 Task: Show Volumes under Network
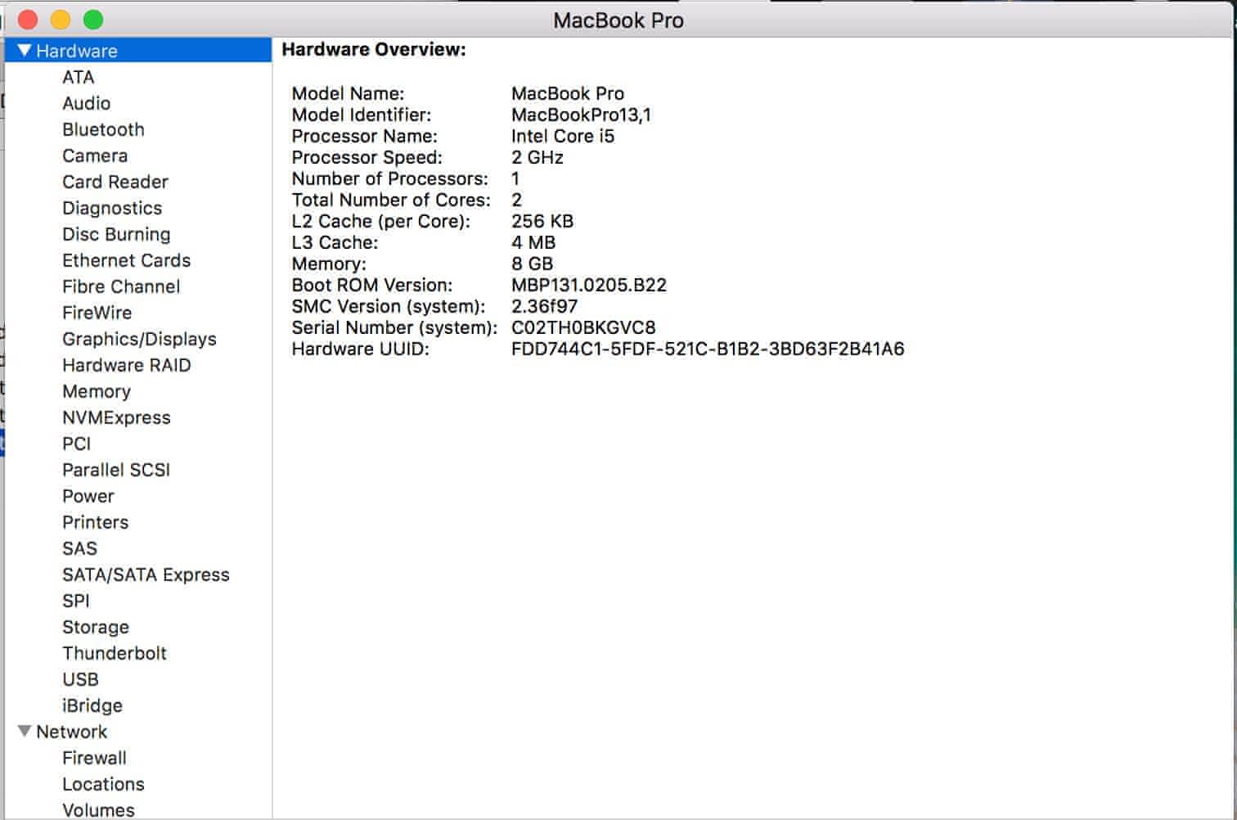(98, 810)
